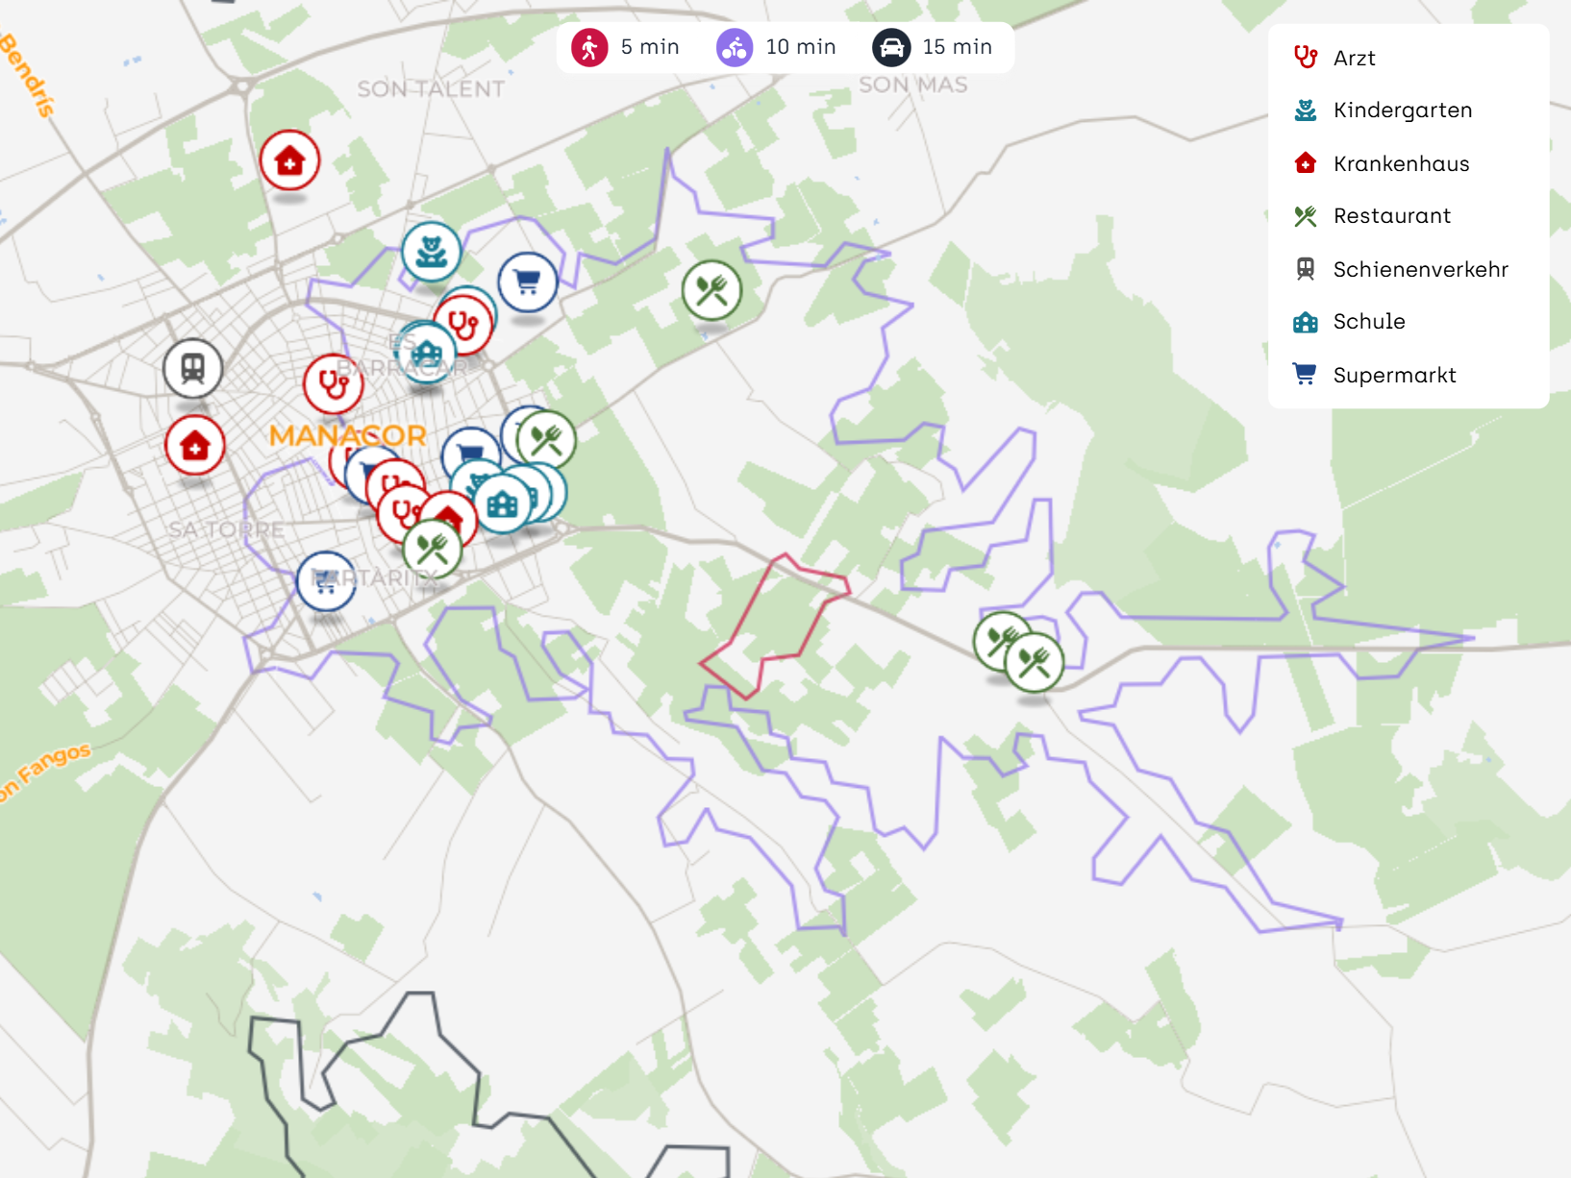Click the Manacor city label
The image size is (1571, 1178).
(x=347, y=435)
